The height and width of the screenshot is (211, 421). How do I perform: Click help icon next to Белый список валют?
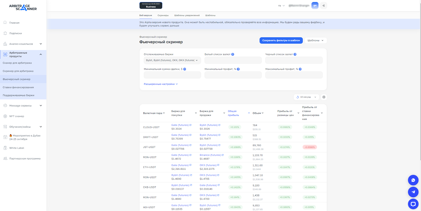pyautogui.click(x=233, y=54)
